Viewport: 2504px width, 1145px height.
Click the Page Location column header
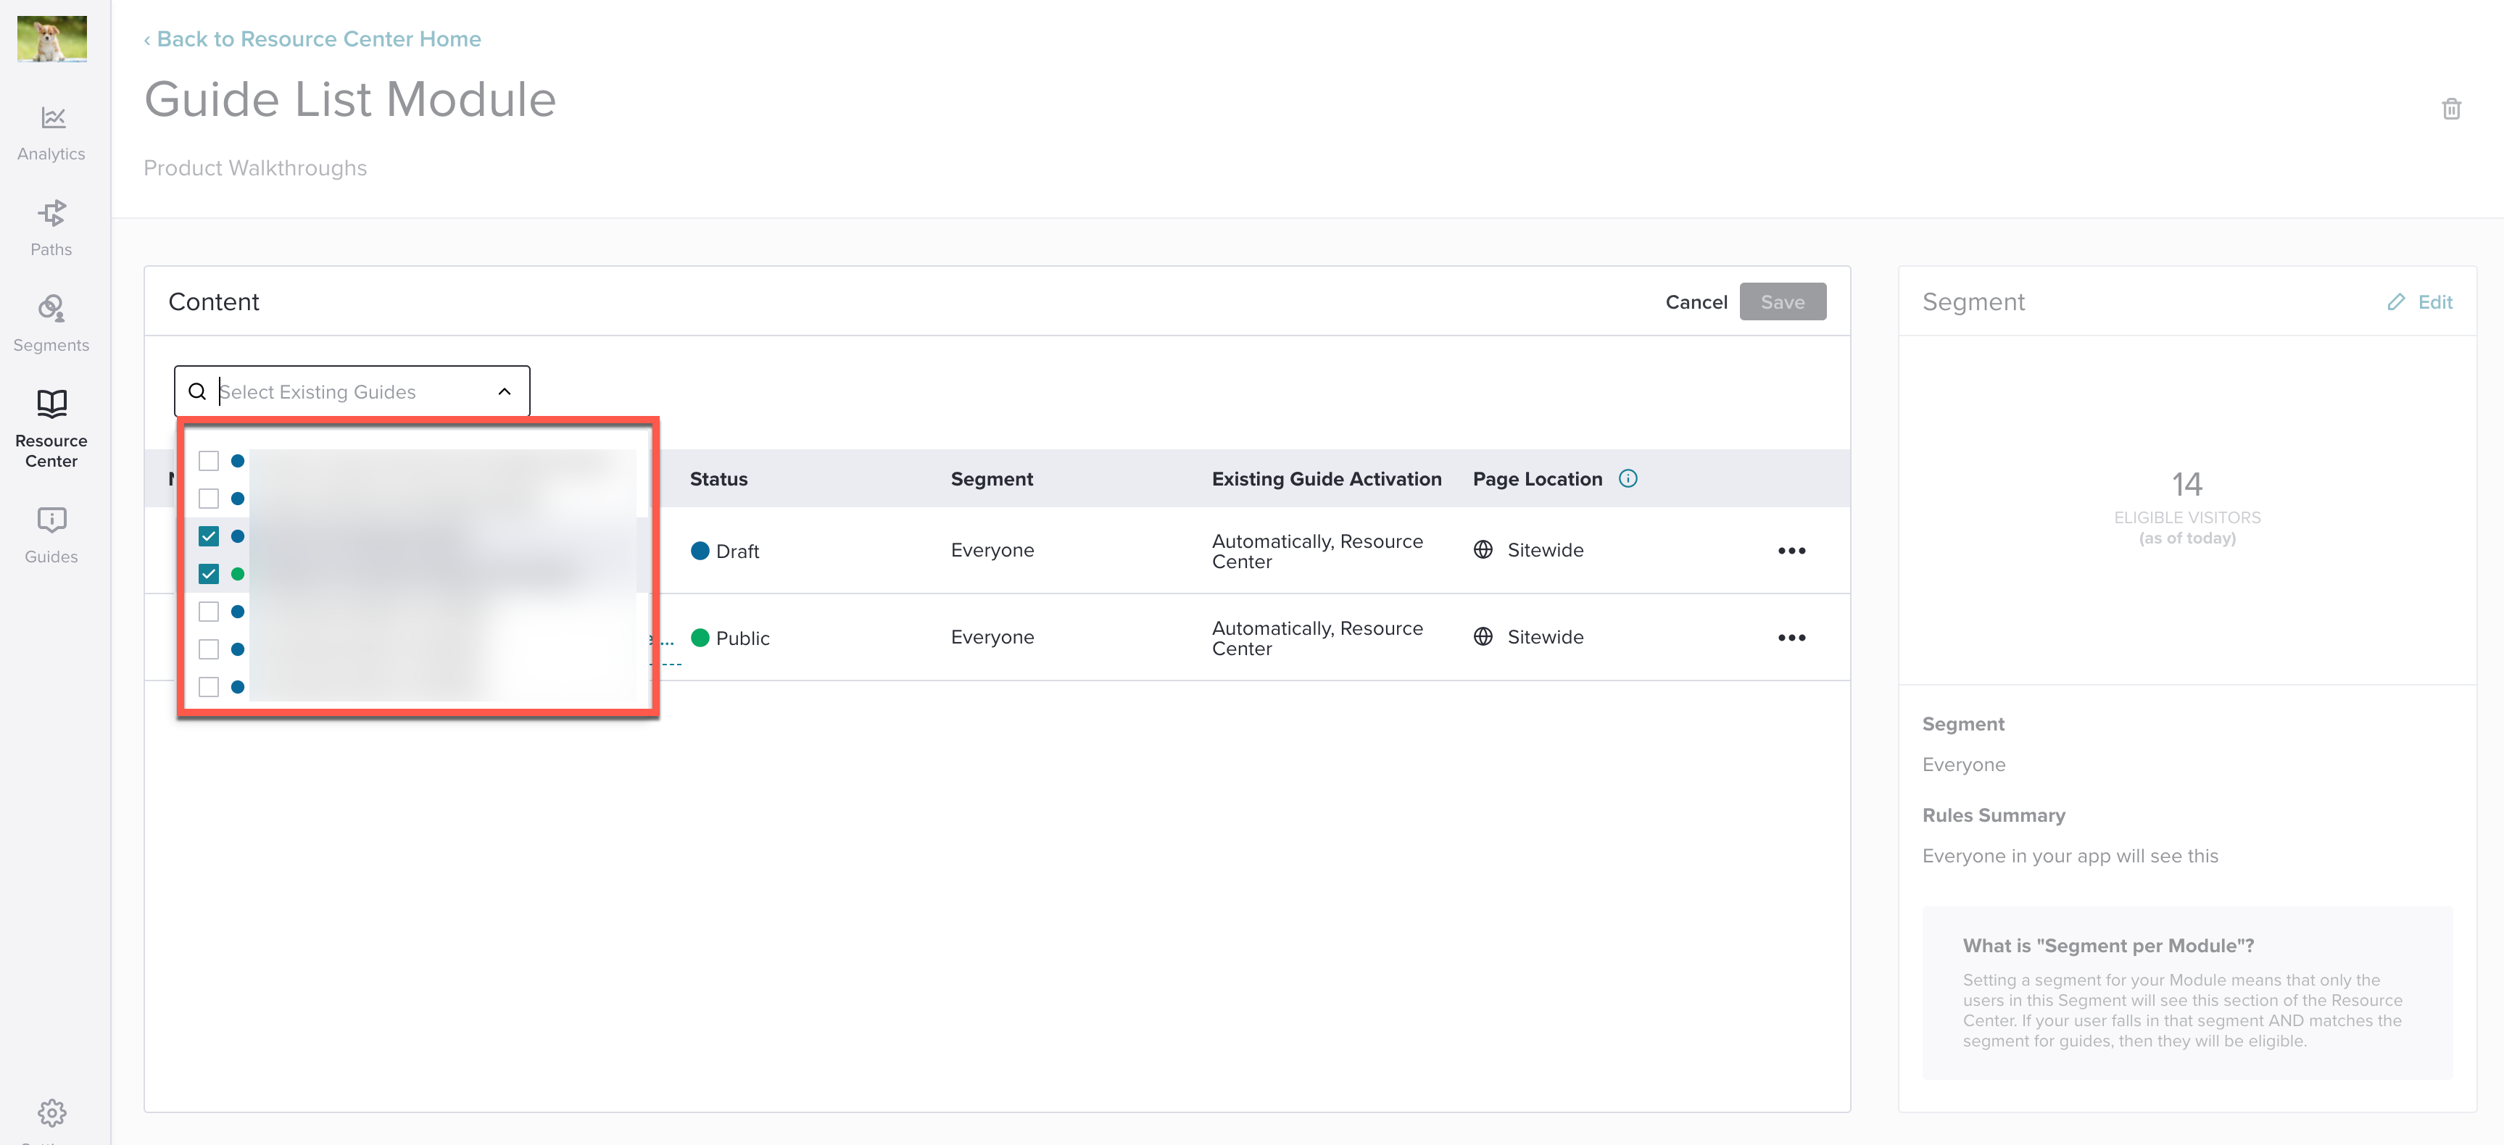click(1537, 478)
